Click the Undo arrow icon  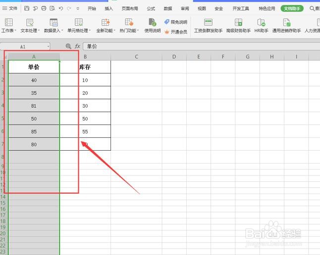pyautogui.click(x=61, y=8)
